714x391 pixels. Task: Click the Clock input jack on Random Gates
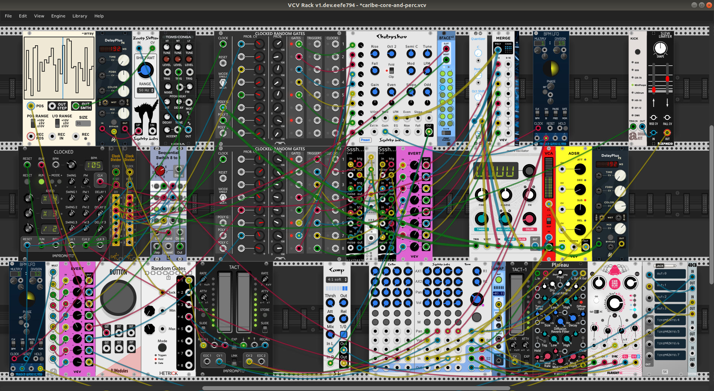click(163, 292)
